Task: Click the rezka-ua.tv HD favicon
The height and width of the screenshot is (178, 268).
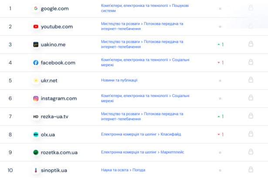Action: click(36, 116)
